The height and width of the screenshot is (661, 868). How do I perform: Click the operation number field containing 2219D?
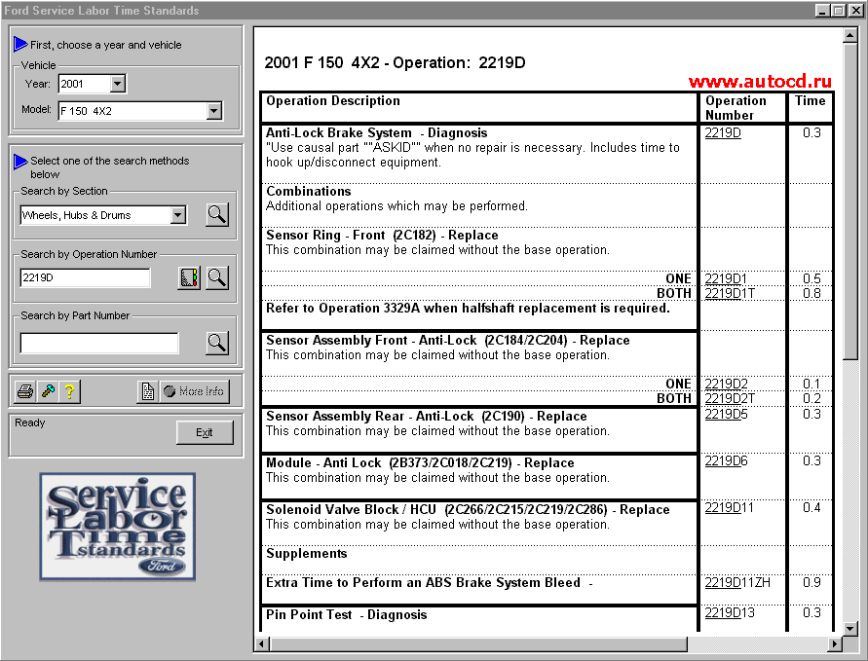pos(85,277)
